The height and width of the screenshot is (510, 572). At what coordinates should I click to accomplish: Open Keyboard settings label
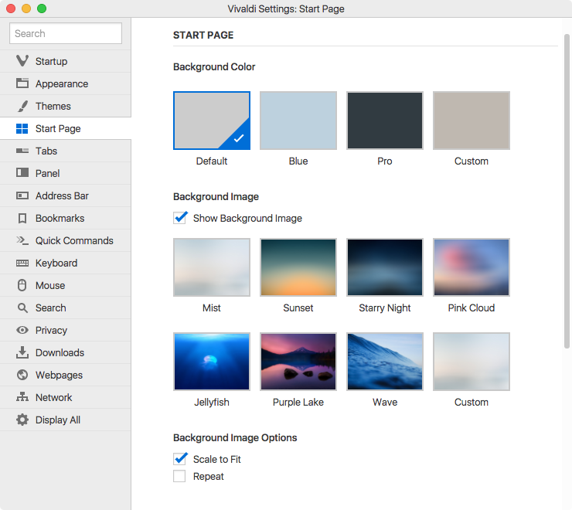[56, 263]
